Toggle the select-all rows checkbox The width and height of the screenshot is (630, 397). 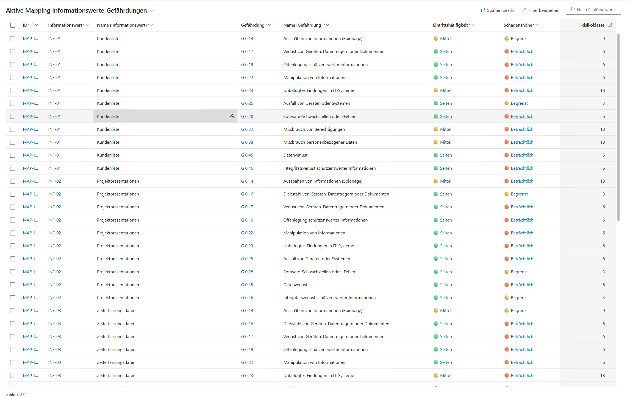pos(13,25)
